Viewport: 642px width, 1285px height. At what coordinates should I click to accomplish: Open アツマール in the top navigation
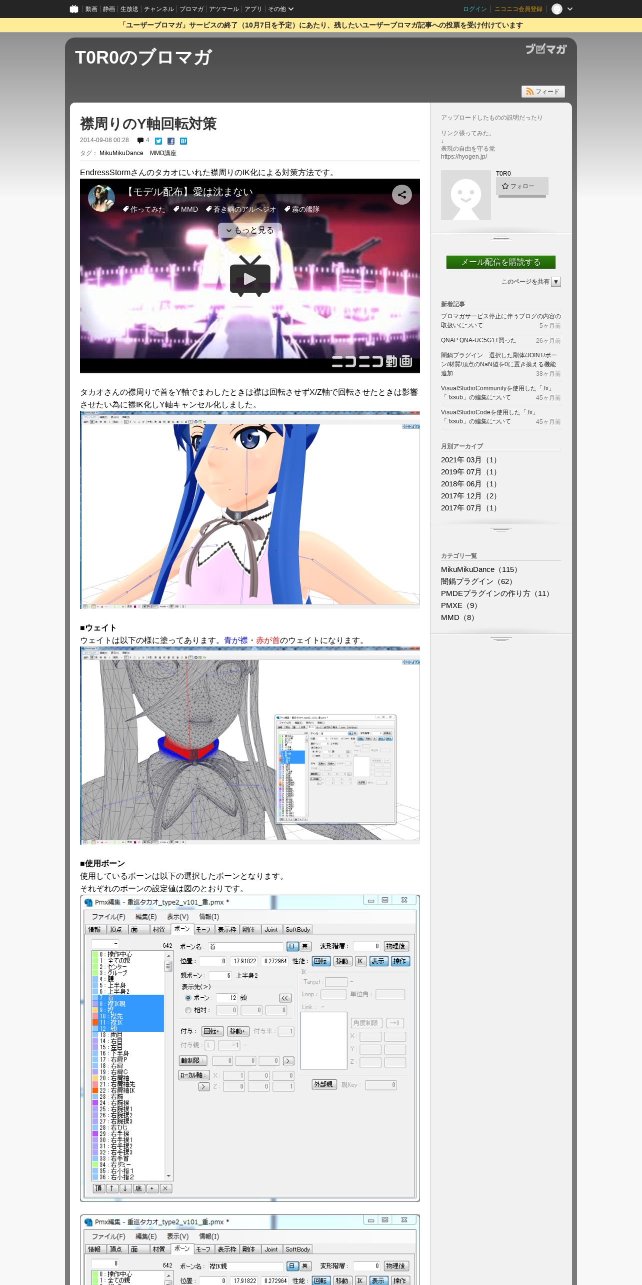coord(224,9)
